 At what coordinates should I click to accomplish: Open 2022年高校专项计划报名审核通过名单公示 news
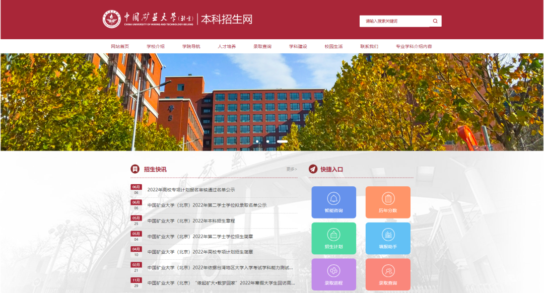point(191,190)
